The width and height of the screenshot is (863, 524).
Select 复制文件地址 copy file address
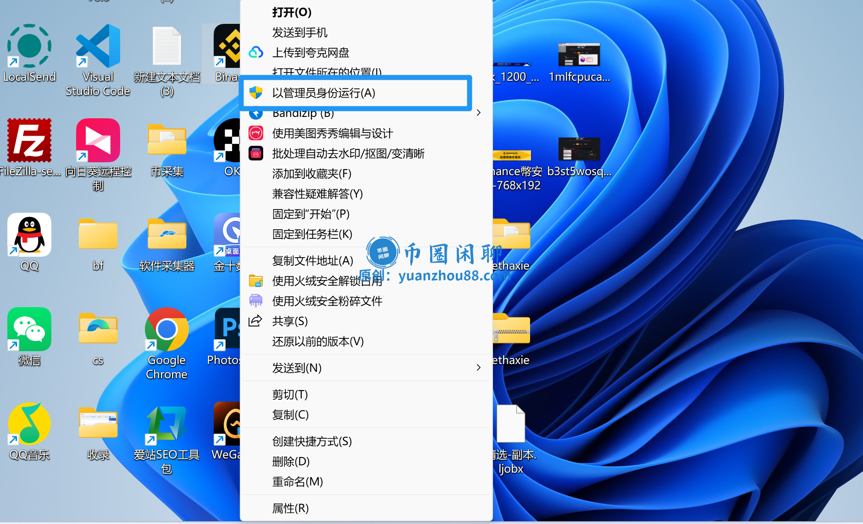pyautogui.click(x=313, y=260)
